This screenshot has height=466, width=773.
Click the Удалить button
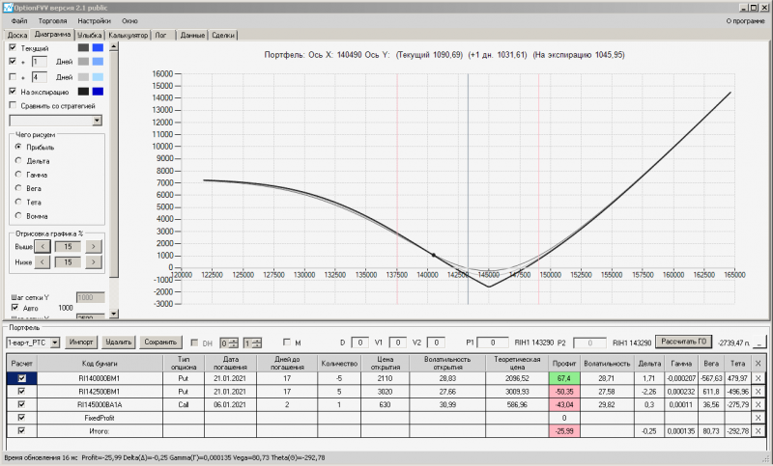click(x=118, y=342)
